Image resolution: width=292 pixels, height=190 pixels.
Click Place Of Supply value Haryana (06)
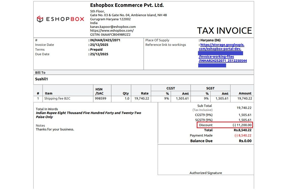coord(210,40)
